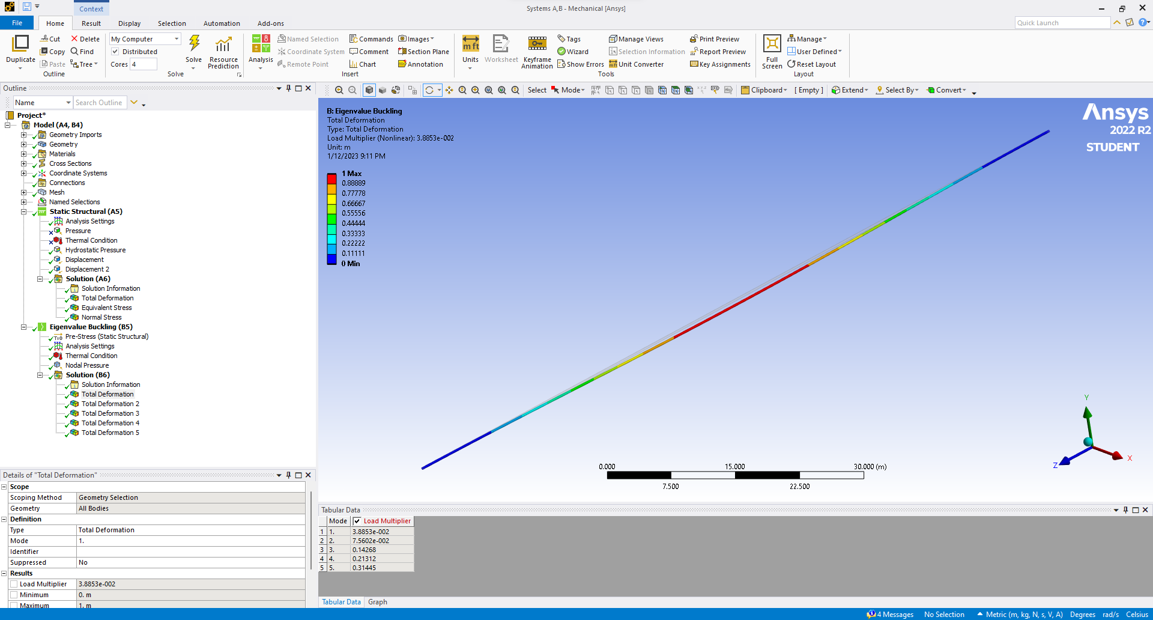This screenshot has height=620, width=1153.
Task: Check the Minimum result checkbox
Action: click(x=14, y=595)
